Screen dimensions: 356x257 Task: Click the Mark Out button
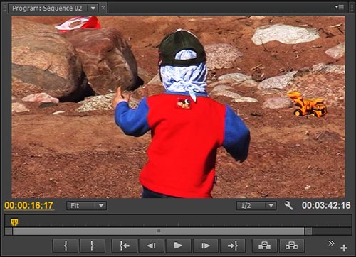point(93,246)
